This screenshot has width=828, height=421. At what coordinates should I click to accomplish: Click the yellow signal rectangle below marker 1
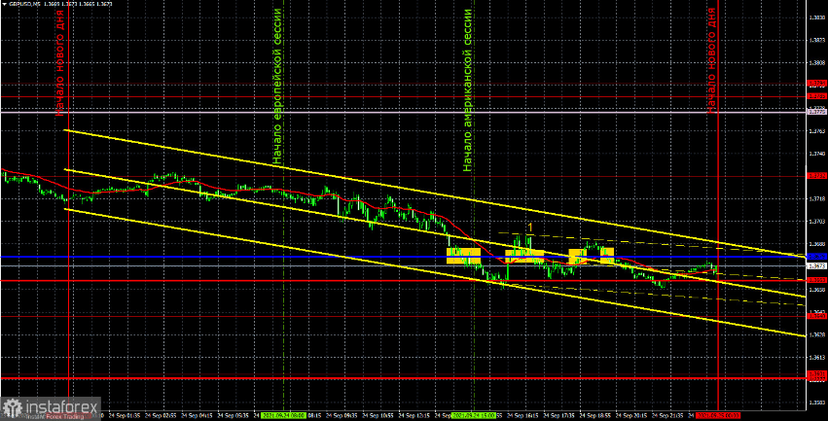524,257
